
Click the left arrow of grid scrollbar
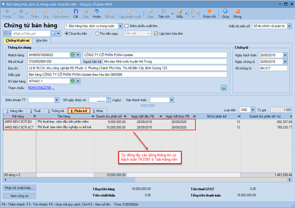pos(5,180)
